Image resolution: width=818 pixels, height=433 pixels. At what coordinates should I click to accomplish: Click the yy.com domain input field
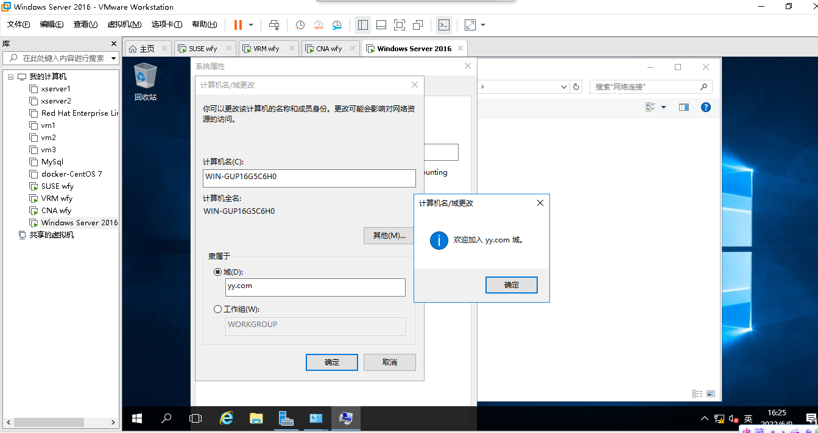316,287
